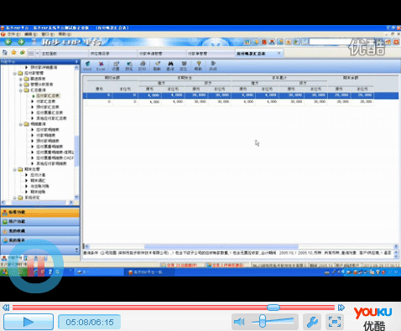Open the 文件 (File) menu

pyautogui.click(x=13, y=34)
